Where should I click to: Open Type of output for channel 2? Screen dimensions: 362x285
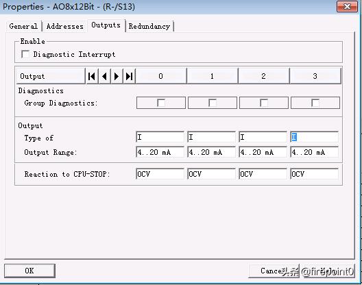[263, 137]
